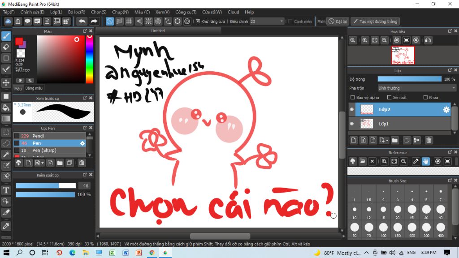Hide the Lớp2 layer visibility dot
Viewport: 459px width, 258px height.
[352, 109]
